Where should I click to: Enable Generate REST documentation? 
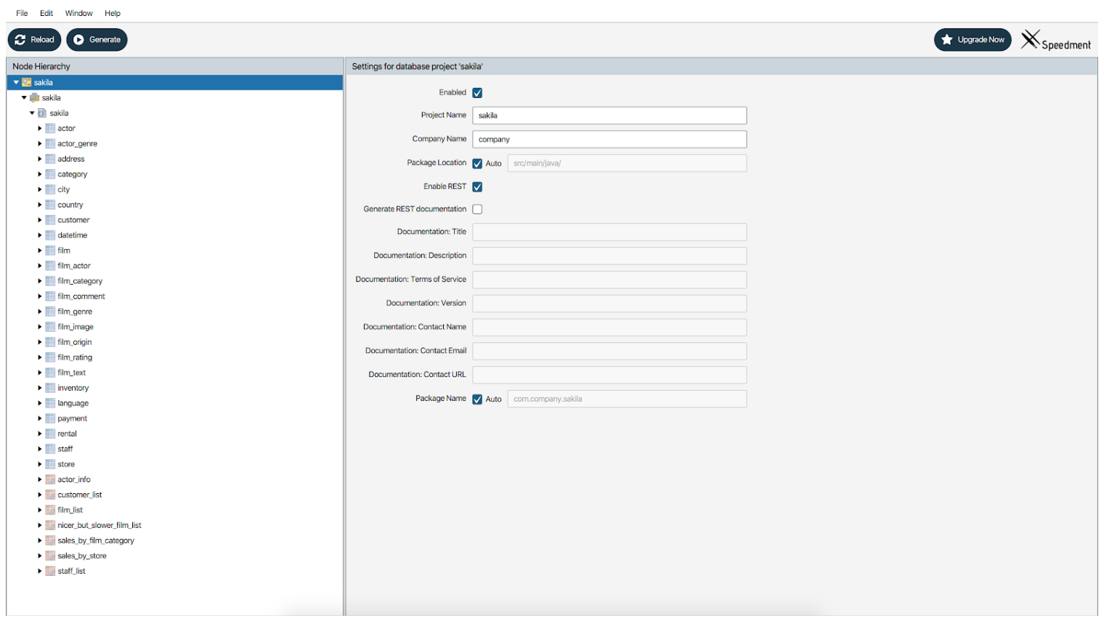(x=477, y=209)
